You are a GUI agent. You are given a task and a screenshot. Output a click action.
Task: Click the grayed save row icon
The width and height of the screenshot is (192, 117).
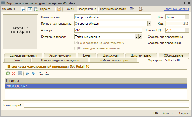20,73
